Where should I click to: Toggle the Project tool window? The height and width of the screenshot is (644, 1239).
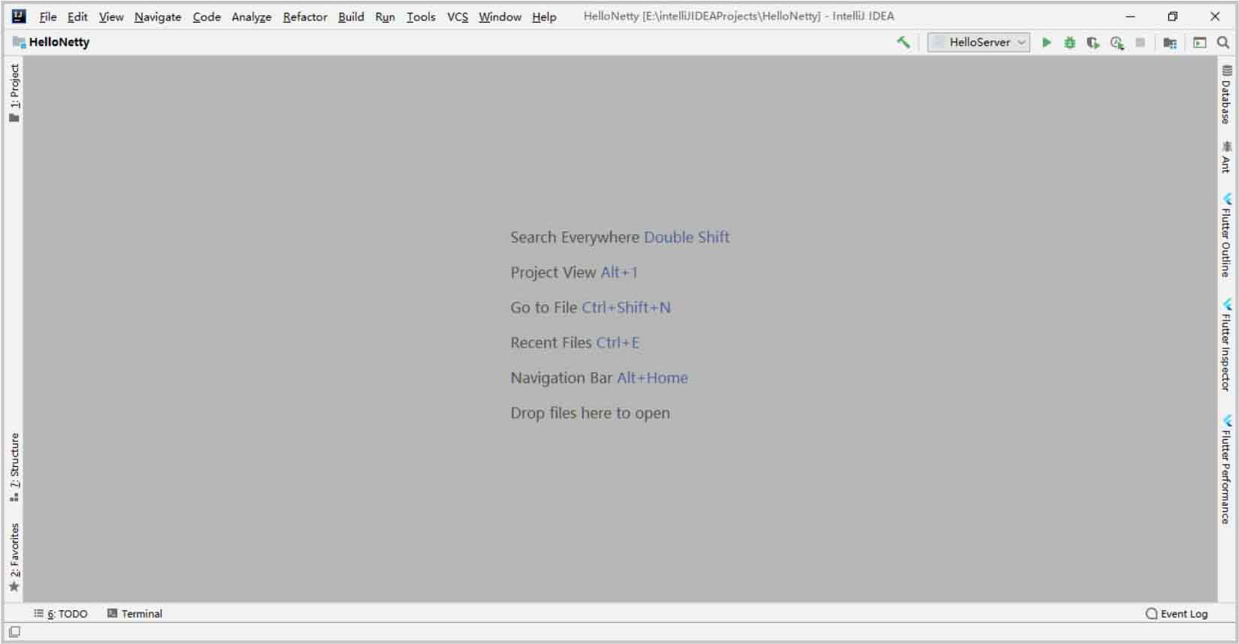(14, 92)
